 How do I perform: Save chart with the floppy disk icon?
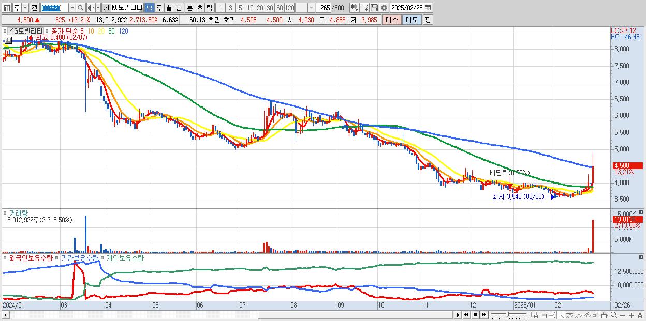(374, 8)
